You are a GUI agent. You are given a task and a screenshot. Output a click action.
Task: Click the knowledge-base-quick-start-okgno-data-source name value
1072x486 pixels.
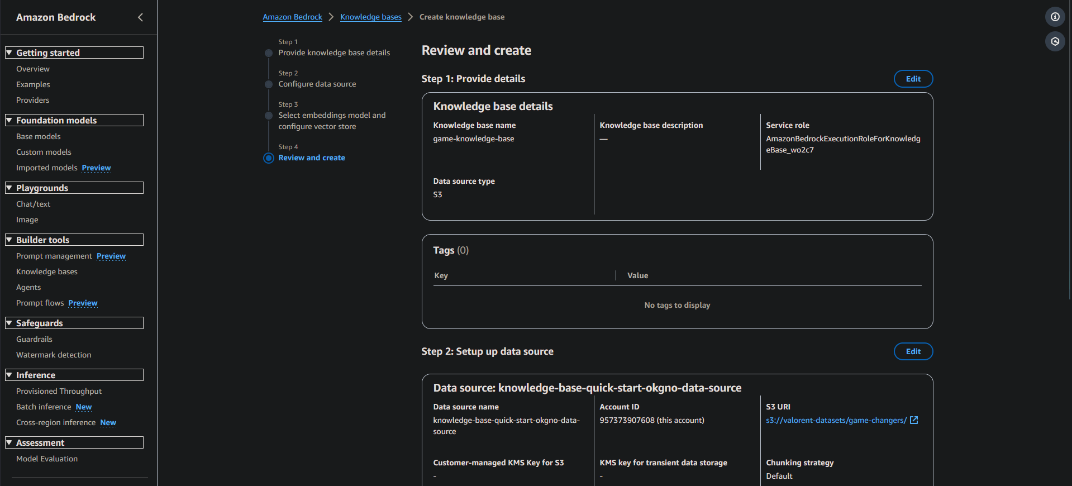(506, 426)
